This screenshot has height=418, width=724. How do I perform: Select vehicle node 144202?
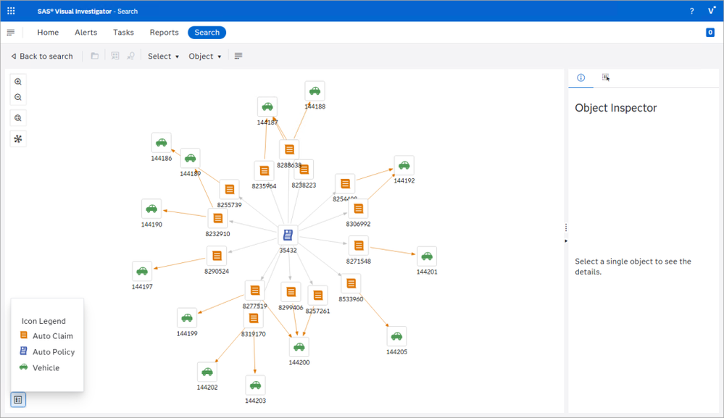coord(207,372)
